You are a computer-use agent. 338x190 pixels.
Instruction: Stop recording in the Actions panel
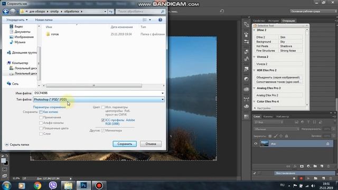coord(294,178)
